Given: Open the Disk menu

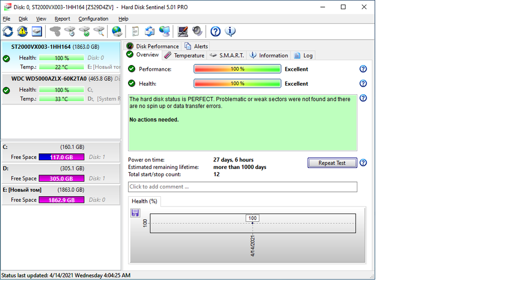Looking at the screenshot, I should (x=23, y=19).
